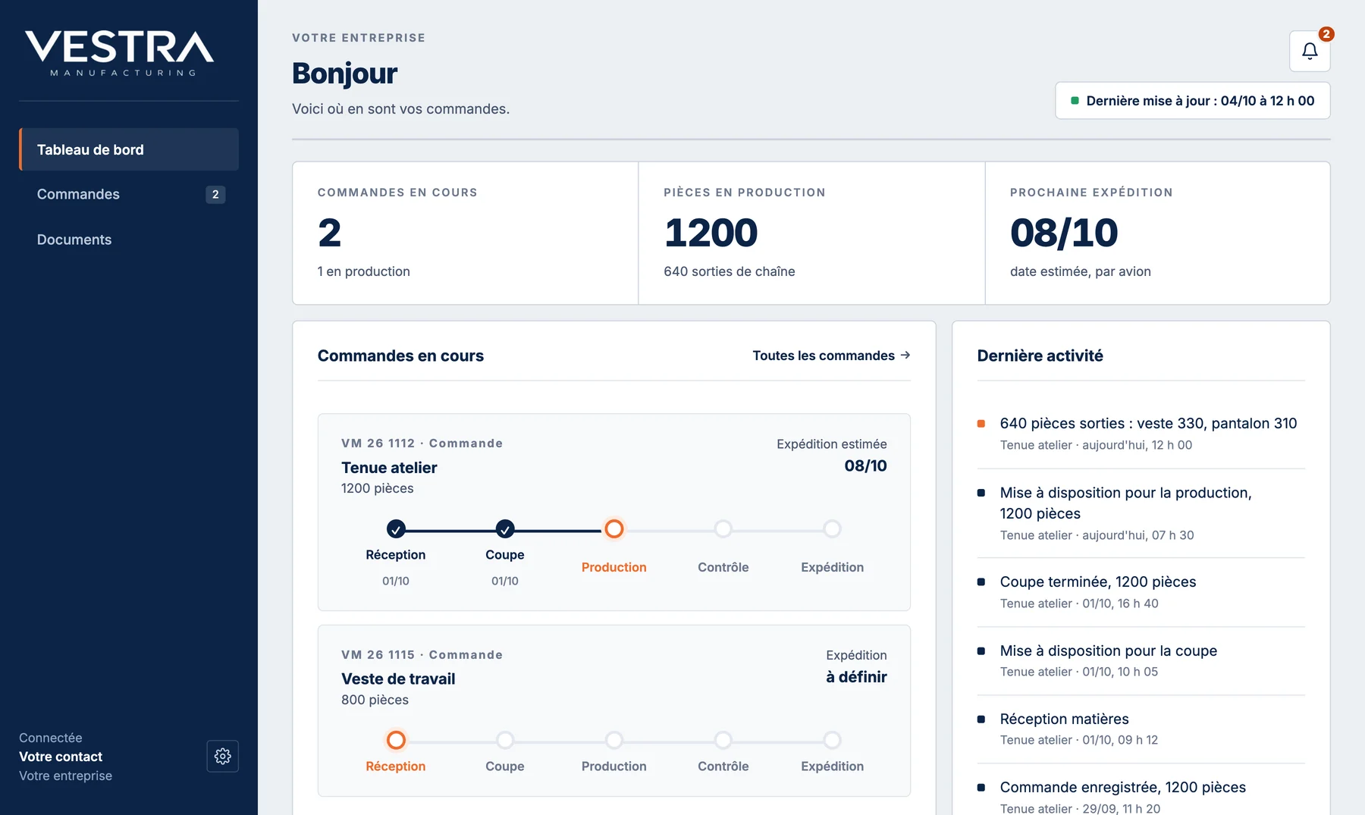Select the Contrôle step of Tenue atelier
The width and height of the screenshot is (1365, 815).
click(x=723, y=529)
